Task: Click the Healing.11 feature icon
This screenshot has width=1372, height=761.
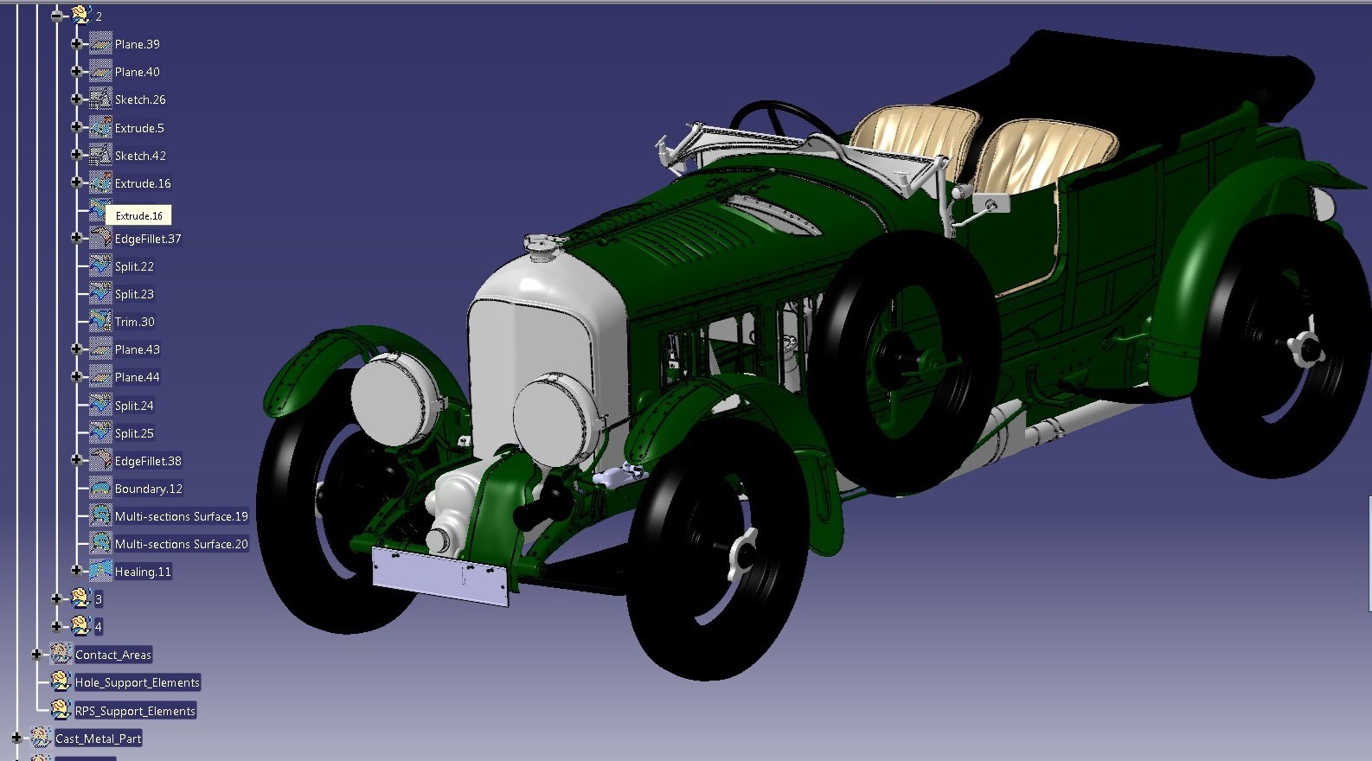Action: point(101,571)
